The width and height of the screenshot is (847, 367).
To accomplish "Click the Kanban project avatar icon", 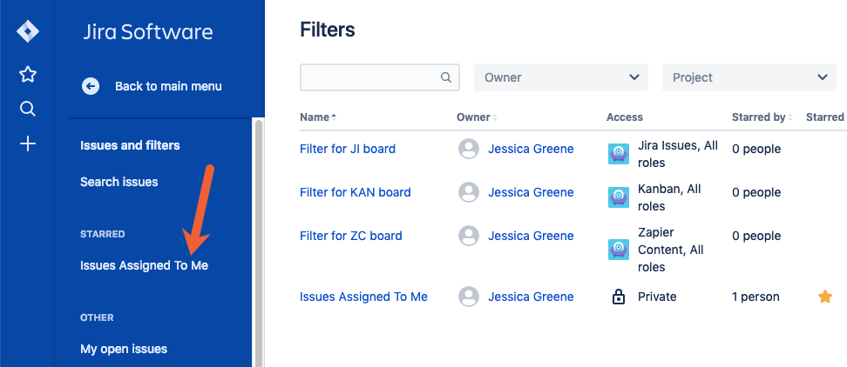I will 618,197.
